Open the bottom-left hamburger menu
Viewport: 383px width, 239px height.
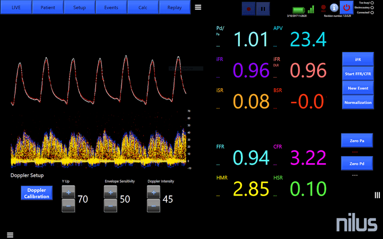[x=10, y=234]
